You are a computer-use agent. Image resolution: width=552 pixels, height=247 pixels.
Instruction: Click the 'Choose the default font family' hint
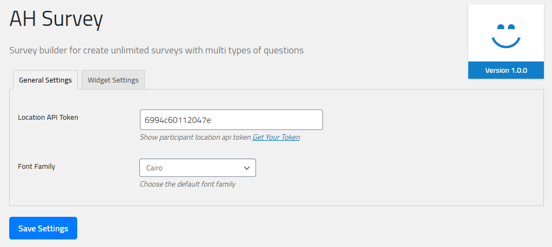[187, 184]
